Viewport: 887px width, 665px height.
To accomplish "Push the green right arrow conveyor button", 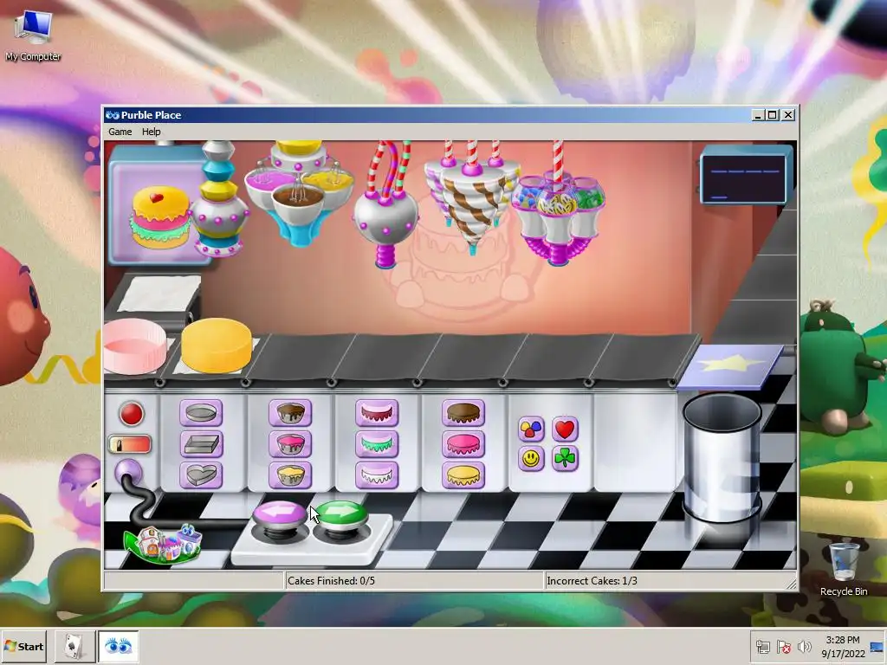I will click(x=340, y=513).
